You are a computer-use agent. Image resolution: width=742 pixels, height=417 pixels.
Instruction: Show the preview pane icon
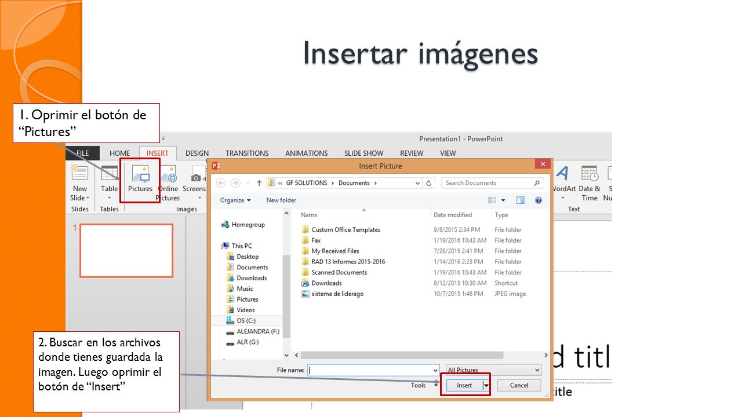[520, 200]
